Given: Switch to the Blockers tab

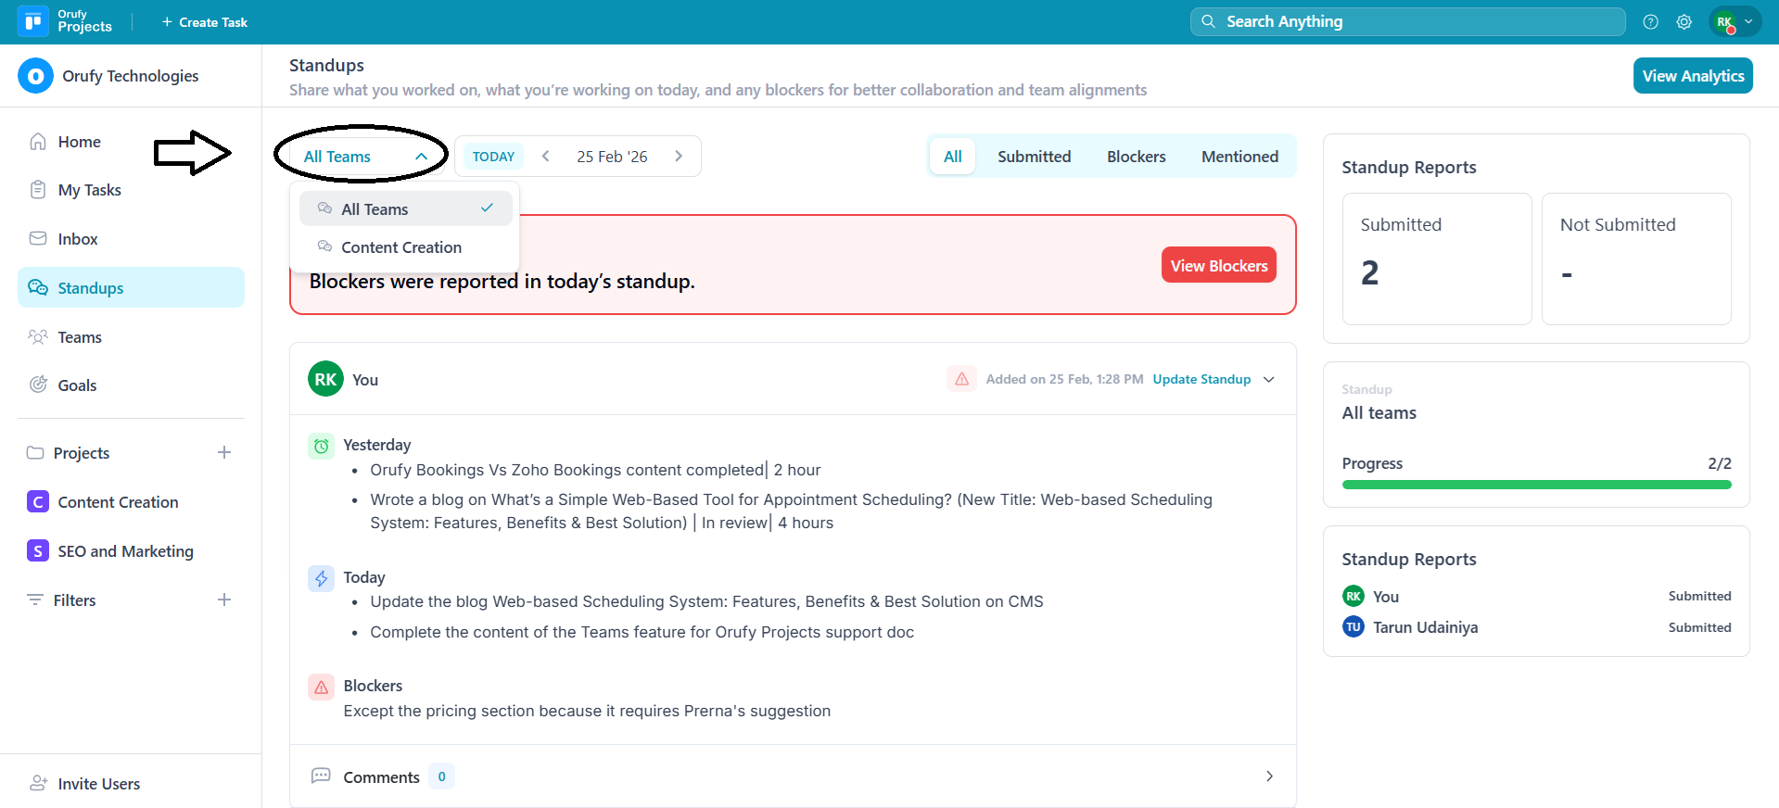Looking at the screenshot, I should coord(1136,157).
